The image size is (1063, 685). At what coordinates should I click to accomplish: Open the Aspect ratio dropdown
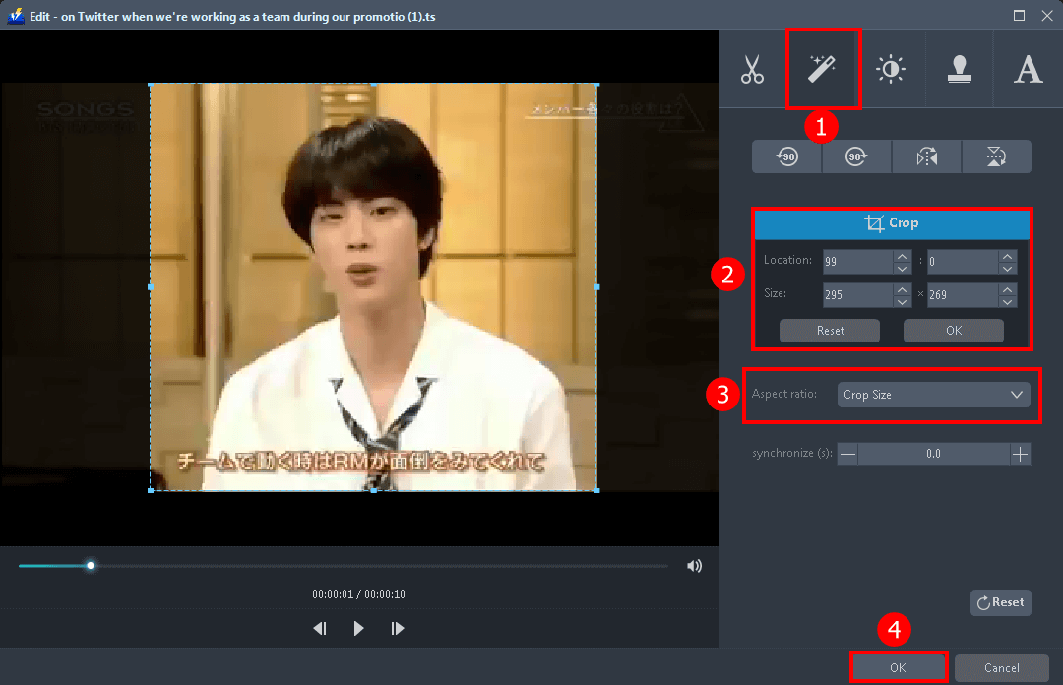coord(933,394)
